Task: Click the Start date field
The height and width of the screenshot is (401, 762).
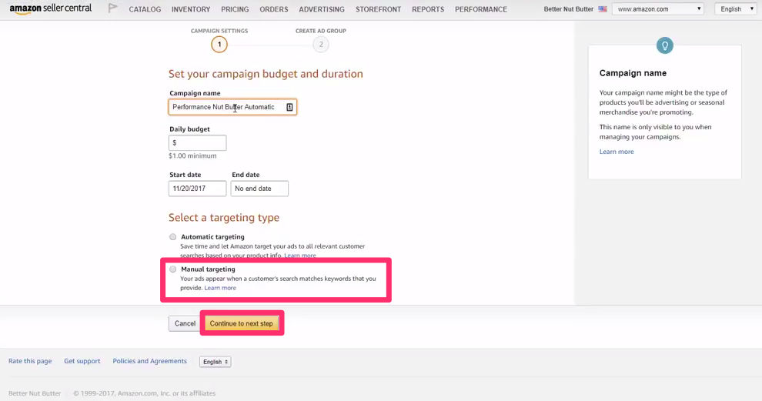Action: [197, 189]
